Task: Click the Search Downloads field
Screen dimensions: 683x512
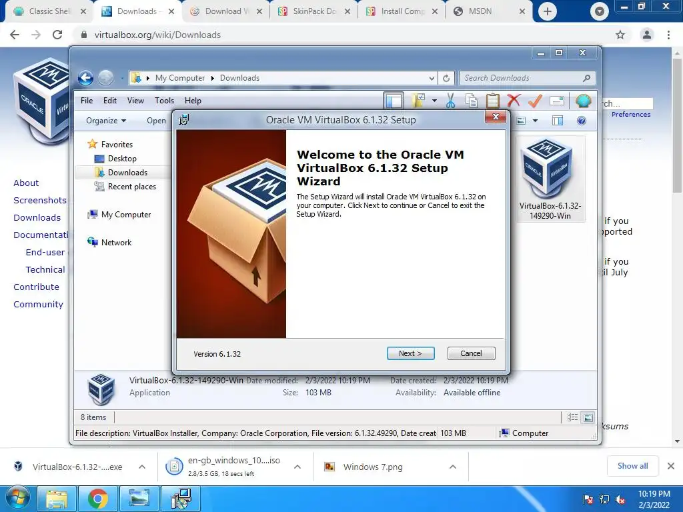Action: 527,78
